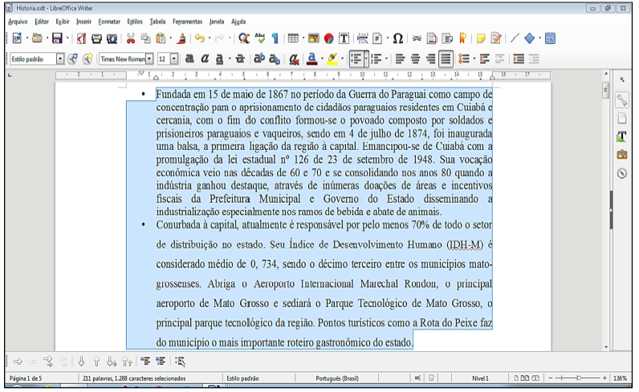Click the Português (Brasil) language field
Image resolution: width=639 pixels, height=392 pixels.
coord(337,378)
